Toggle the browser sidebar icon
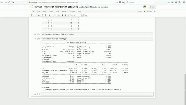This screenshot has width=186, height=105. click(x=180, y=2)
